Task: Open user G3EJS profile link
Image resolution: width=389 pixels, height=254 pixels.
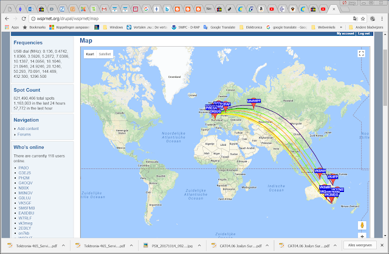Action: pos(24,173)
